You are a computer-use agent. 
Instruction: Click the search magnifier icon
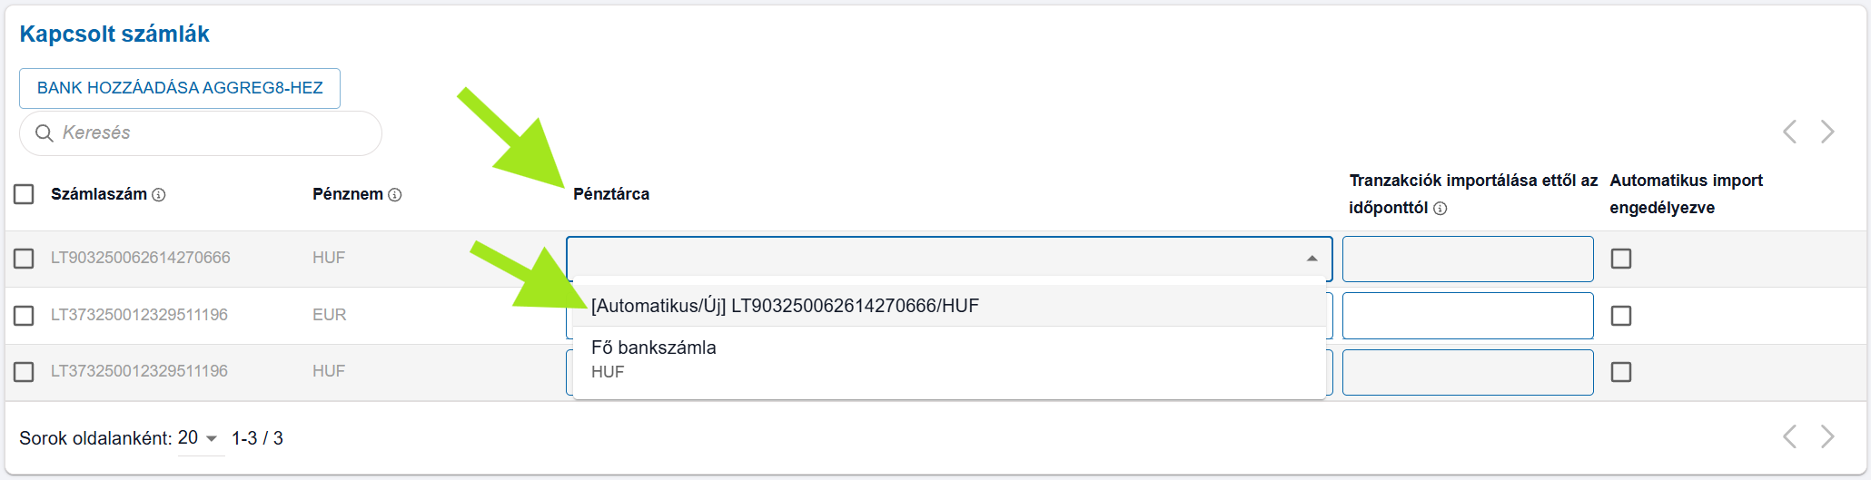click(x=44, y=133)
